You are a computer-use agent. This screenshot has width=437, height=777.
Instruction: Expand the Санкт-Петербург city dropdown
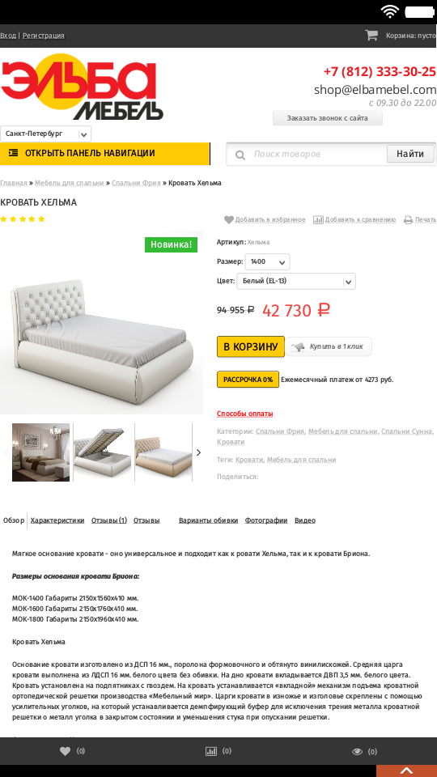point(45,134)
